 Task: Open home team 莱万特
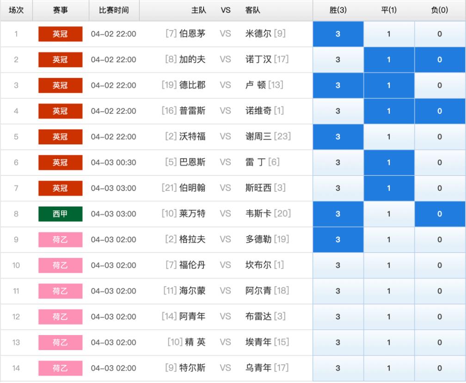(x=192, y=214)
